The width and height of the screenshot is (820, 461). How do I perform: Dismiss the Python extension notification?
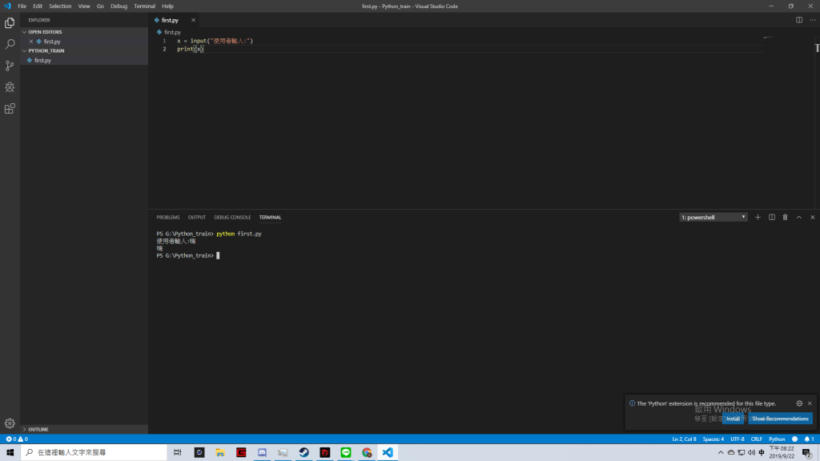pos(810,403)
